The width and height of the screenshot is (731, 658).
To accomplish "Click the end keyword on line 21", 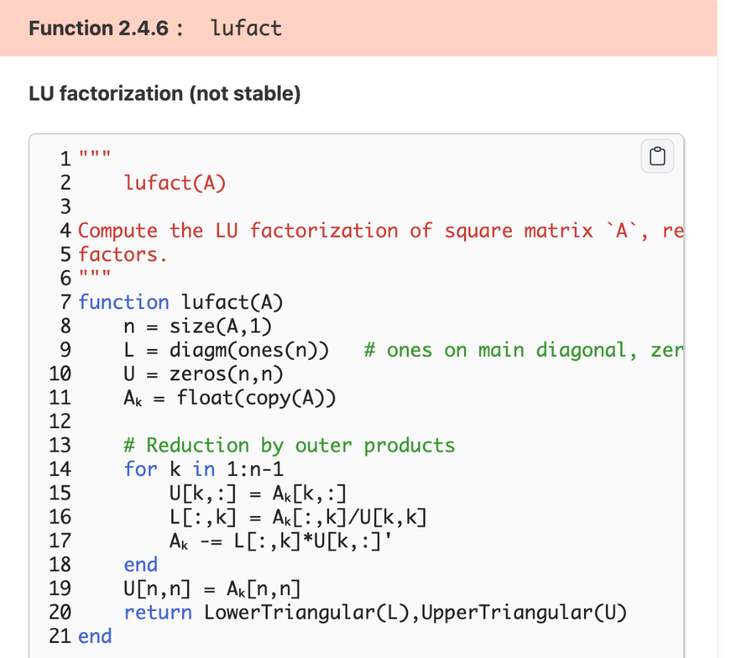I will point(94,636).
